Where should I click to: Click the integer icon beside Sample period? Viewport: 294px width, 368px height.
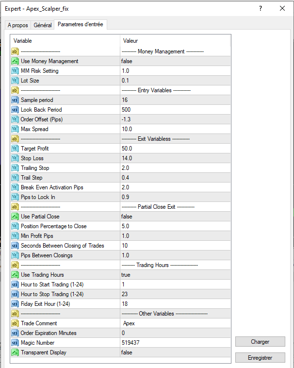click(15, 100)
